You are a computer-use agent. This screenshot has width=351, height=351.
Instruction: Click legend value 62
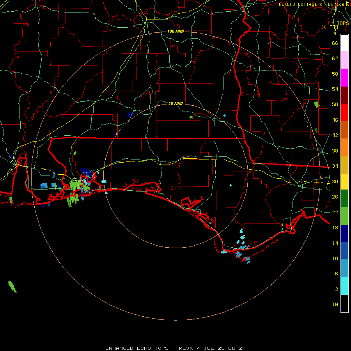(x=335, y=58)
